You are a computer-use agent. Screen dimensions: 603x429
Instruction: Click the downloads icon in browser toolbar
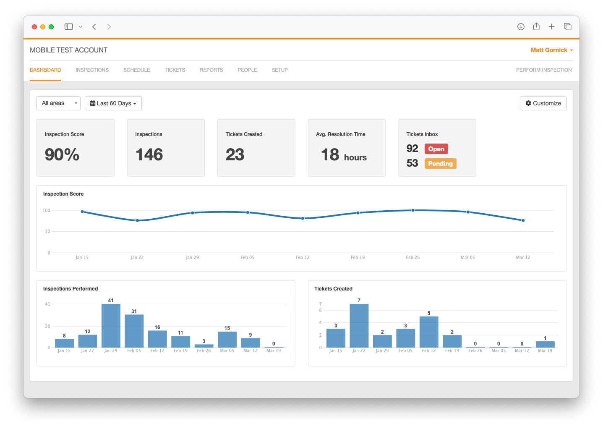point(521,26)
